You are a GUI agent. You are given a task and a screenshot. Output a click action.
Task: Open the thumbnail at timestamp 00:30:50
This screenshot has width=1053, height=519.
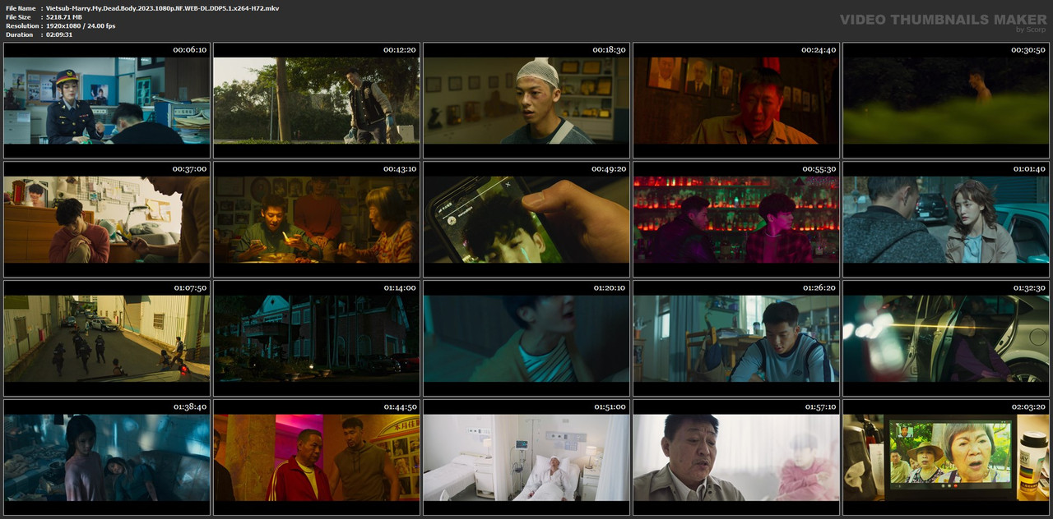click(x=946, y=100)
